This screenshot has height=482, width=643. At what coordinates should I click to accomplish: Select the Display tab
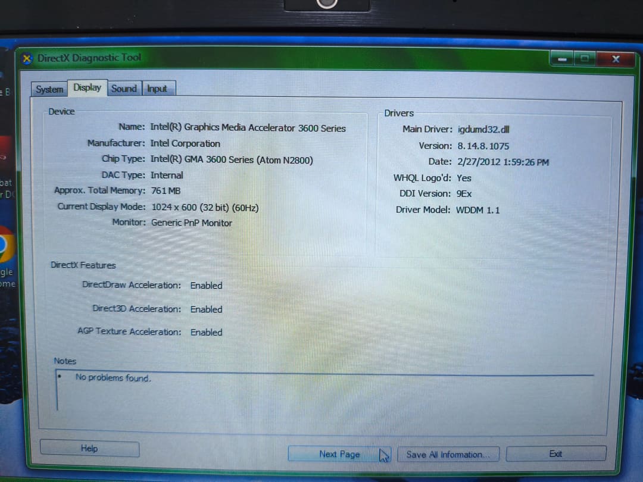[x=88, y=87]
